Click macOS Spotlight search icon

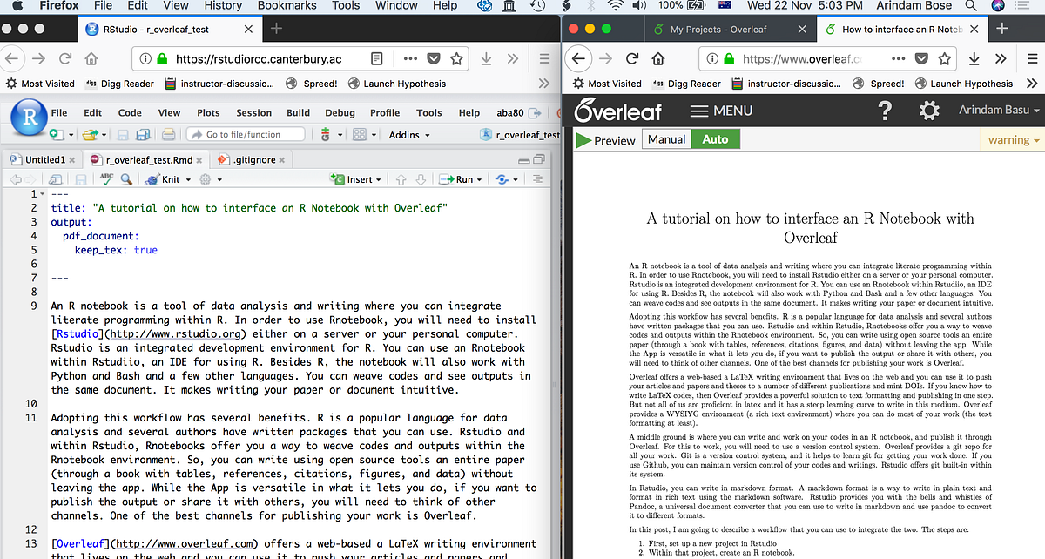click(x=970, y=6)
